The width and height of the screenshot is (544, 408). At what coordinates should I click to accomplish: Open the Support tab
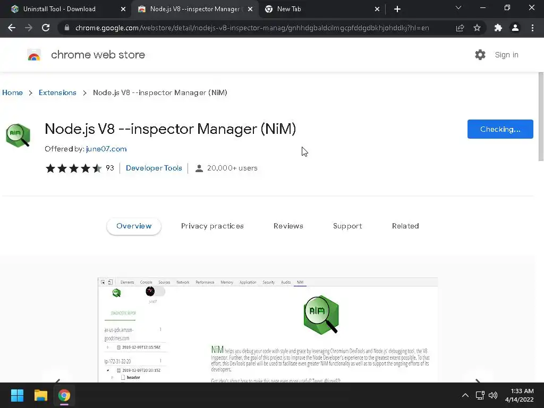tap(347, 226)
